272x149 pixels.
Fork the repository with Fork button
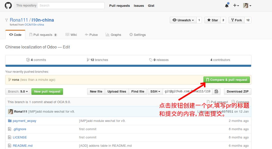coord(236,20)
